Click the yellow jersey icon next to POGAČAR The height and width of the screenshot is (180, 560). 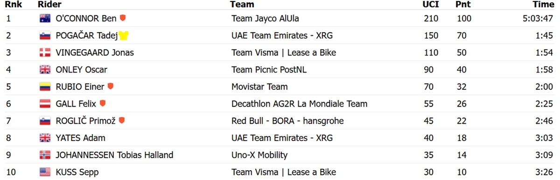click(x=124, y=36)
